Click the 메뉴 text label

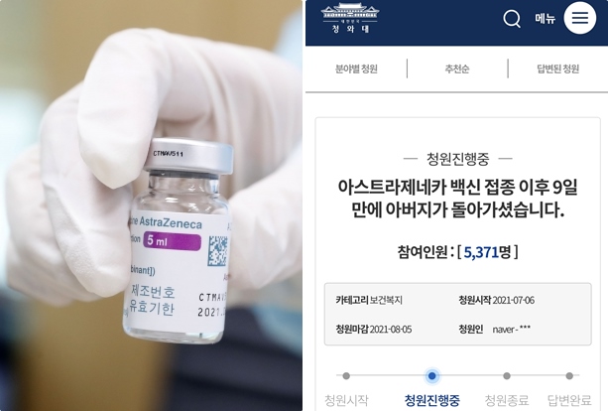[546, 18]
